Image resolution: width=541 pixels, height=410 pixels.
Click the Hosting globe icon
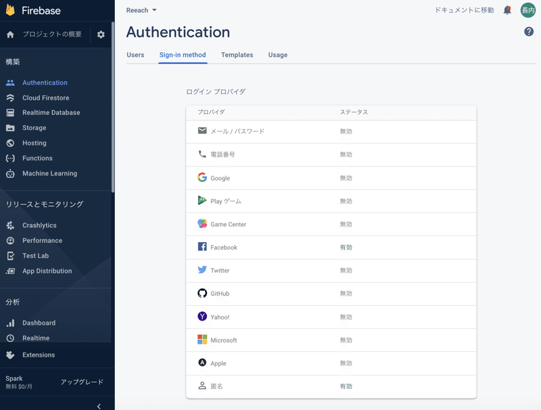tap(10, 143)
